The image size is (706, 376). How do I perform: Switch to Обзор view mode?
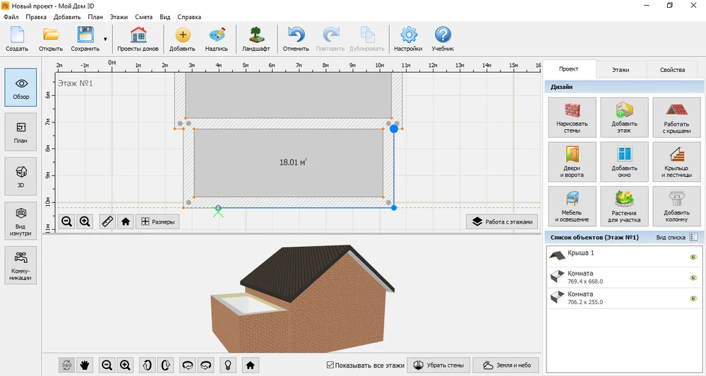point(20,87)
